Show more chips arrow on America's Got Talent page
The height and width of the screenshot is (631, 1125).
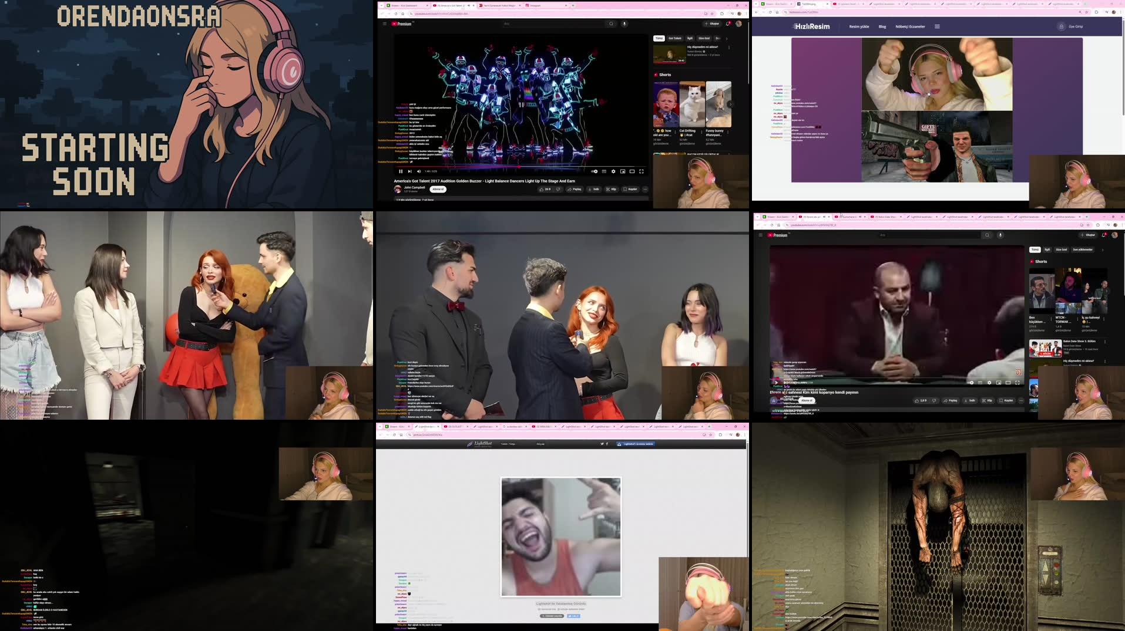pyautogui.click(x=727, y=39)
